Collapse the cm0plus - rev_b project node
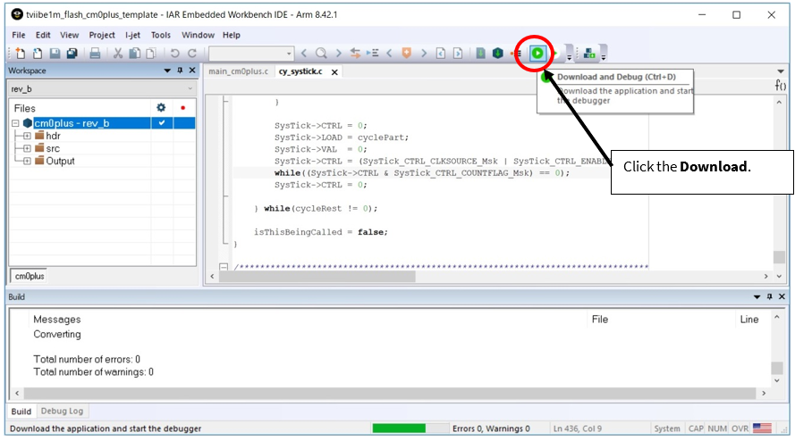 tap(15, 123)
